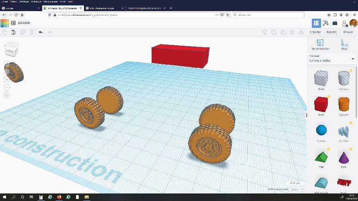The height and width of the screenshot is (201, 358).
Task: Open the Tinkercad logo home link
Action: (4, 23)
